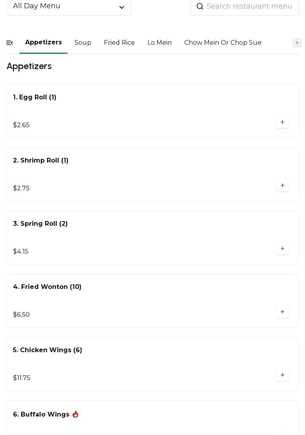Open Chow Mein Or Chop Suey tab
The image size is (305, 435).
point(223,43)
